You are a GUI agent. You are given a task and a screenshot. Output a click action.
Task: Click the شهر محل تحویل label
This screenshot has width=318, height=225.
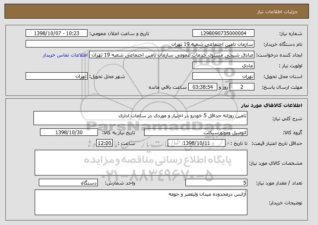(107, 76)
